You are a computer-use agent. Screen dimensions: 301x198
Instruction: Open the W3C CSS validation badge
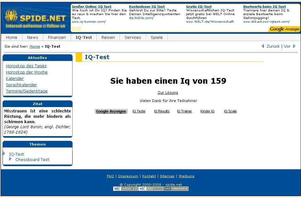[x=150, y=189]
